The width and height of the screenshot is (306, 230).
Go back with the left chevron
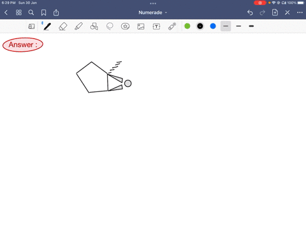pos(6,13)
